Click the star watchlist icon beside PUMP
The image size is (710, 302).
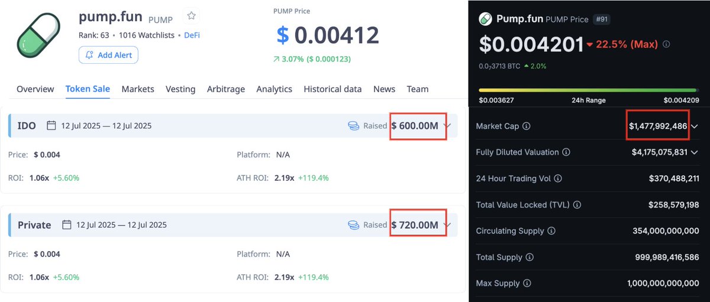pos(191,16)
